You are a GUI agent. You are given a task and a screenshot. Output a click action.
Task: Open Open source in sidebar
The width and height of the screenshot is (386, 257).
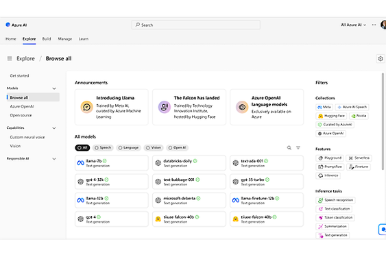click(21, 115)
